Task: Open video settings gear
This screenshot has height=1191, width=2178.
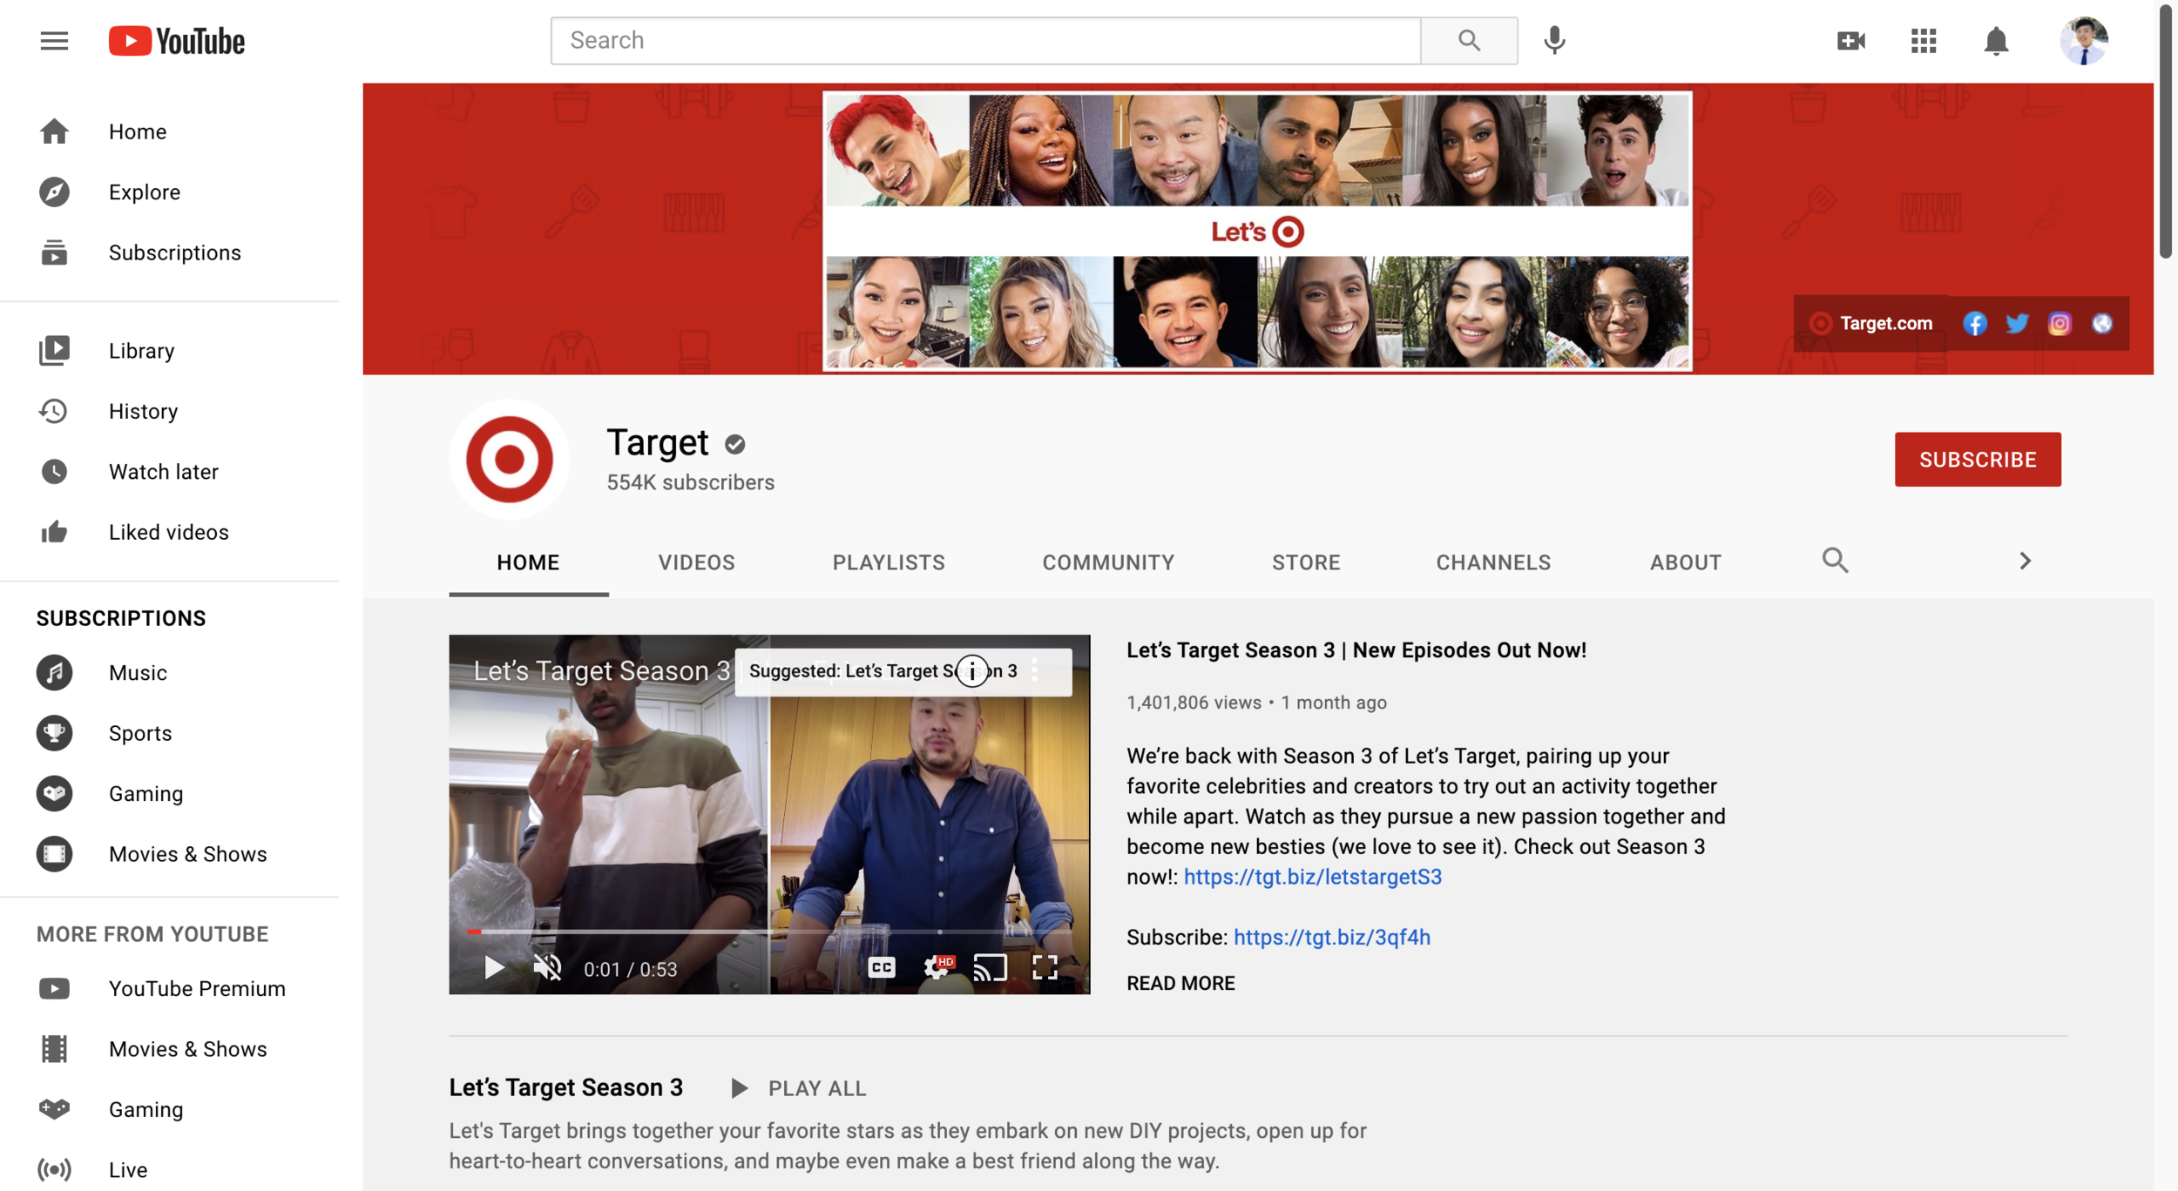Action: [x=937, y=967]
